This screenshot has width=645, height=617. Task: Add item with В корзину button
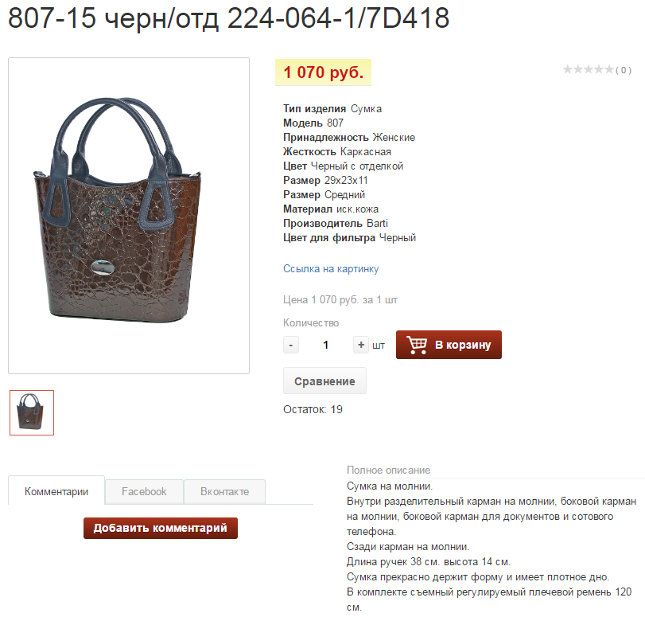pos(449,345)
